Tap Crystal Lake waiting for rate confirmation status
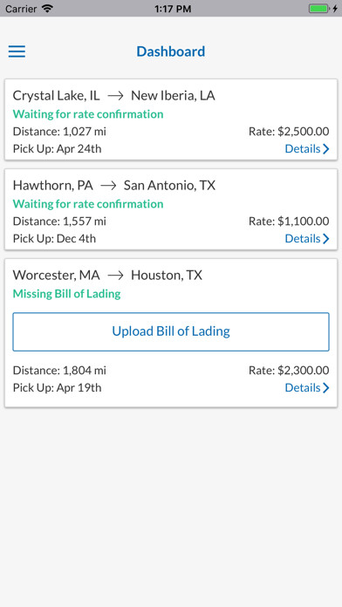 click(x=88, y=114)
